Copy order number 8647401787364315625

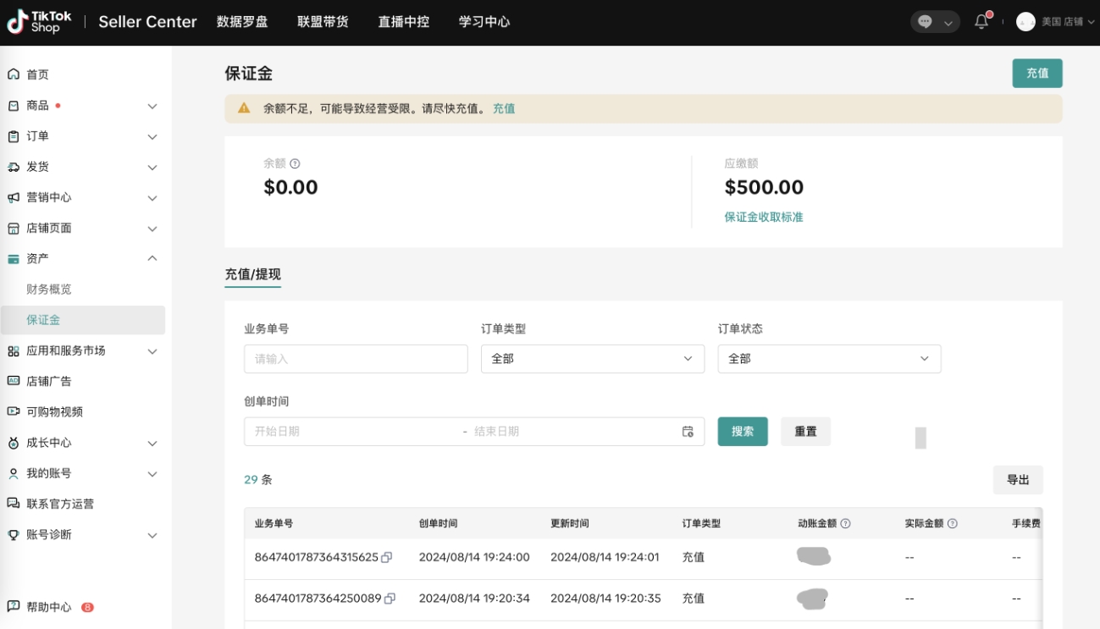[387, 557]
